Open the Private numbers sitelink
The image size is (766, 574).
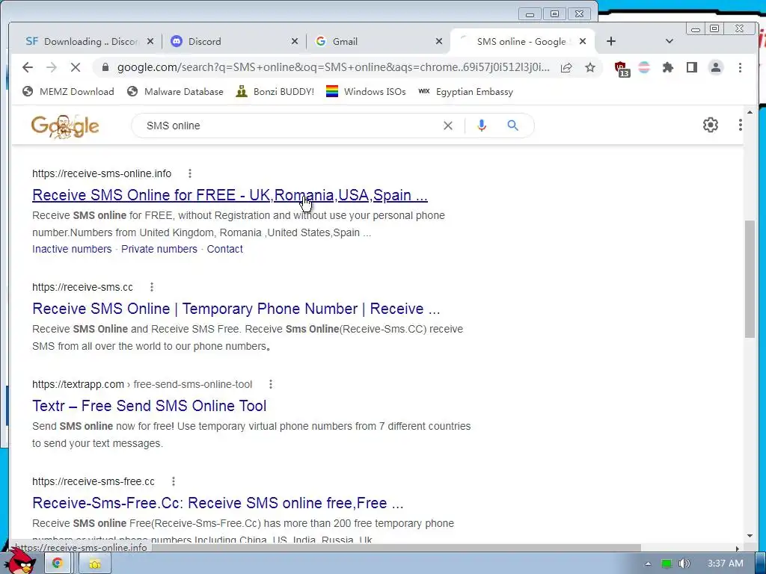159,249
